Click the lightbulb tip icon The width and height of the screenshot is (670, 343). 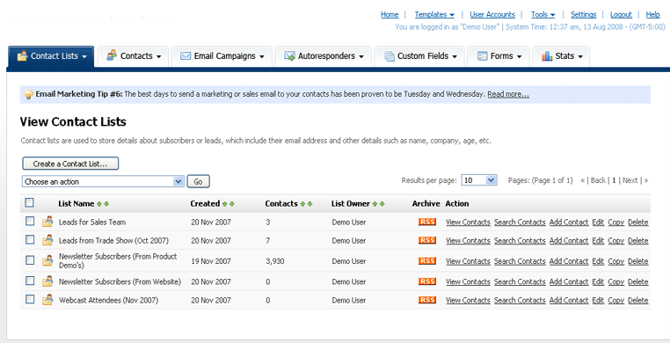point(28,94)
